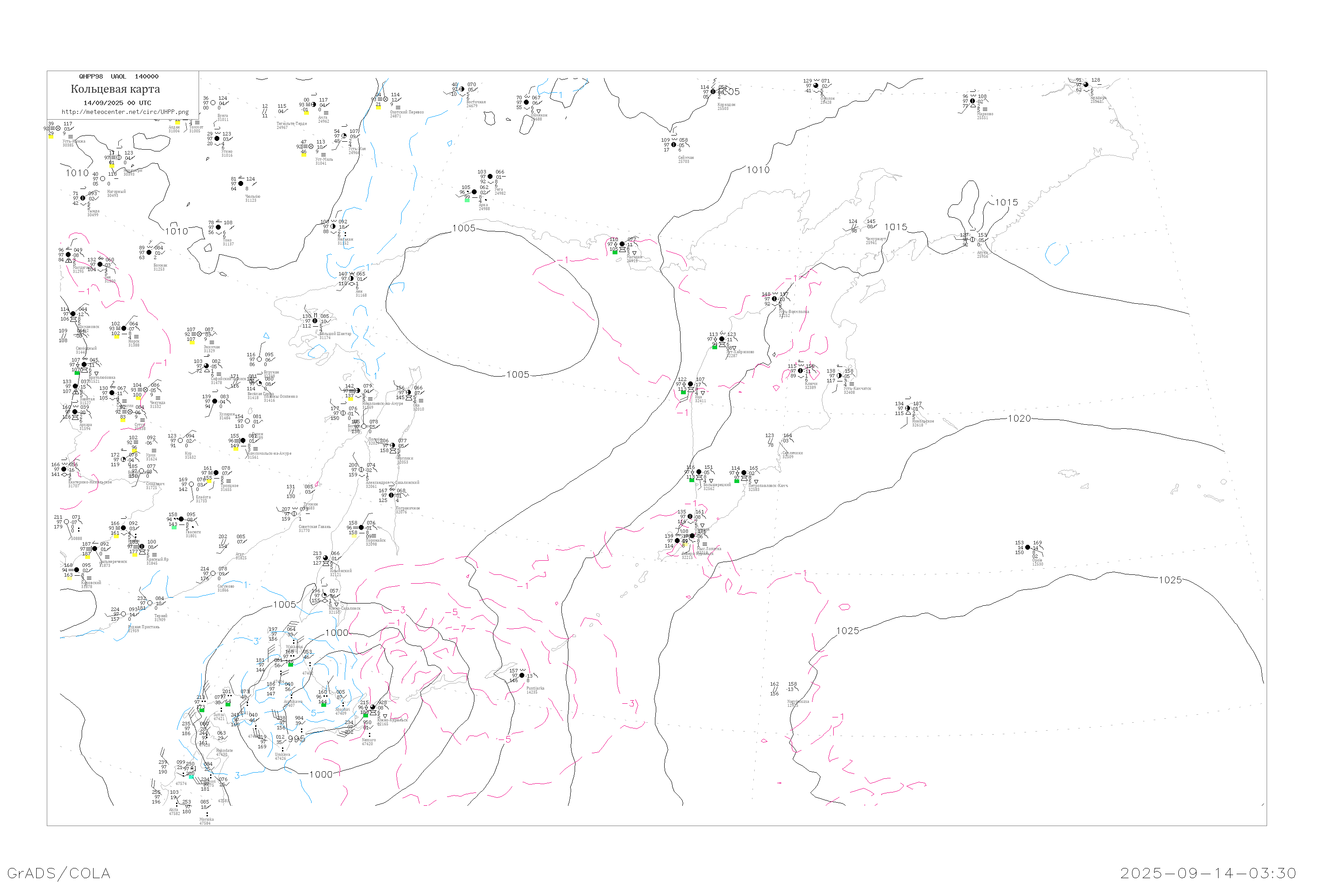
Task: Click the filled station circle at Opole 12530
Action: 1027,547
